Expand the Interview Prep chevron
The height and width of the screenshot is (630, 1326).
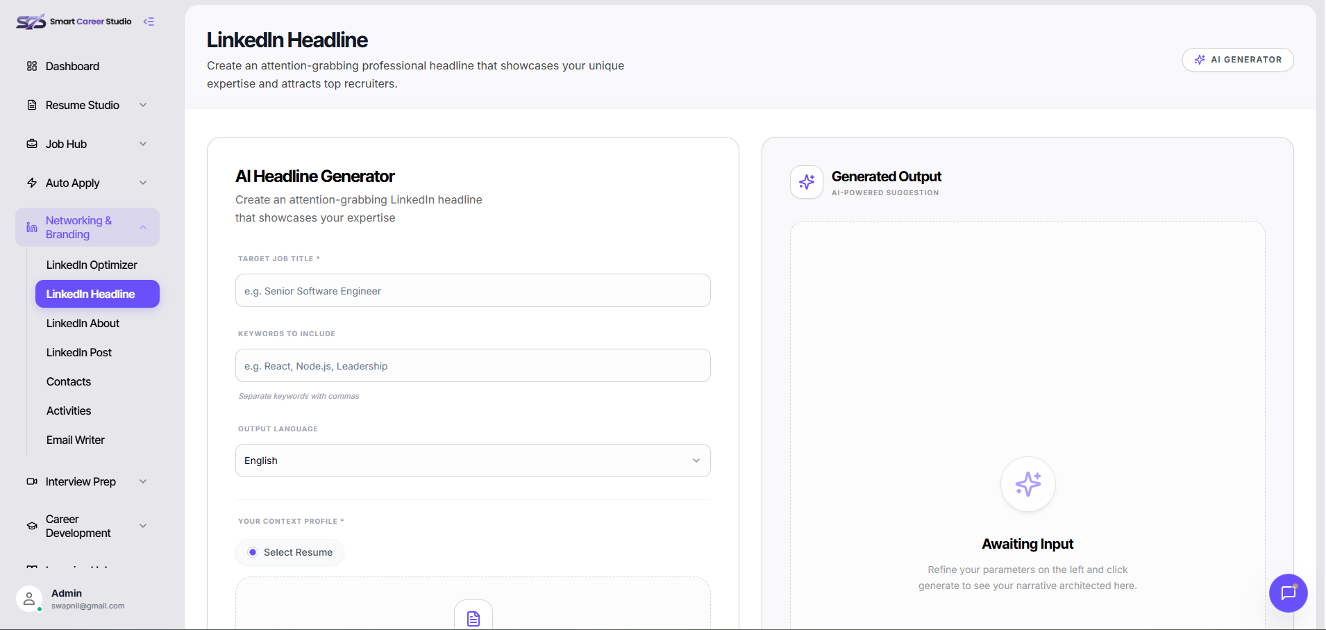tap(143, 481)
